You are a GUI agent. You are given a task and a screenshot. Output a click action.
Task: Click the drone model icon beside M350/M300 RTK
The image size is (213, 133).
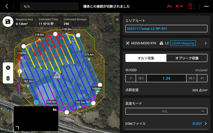click(128, 43)
